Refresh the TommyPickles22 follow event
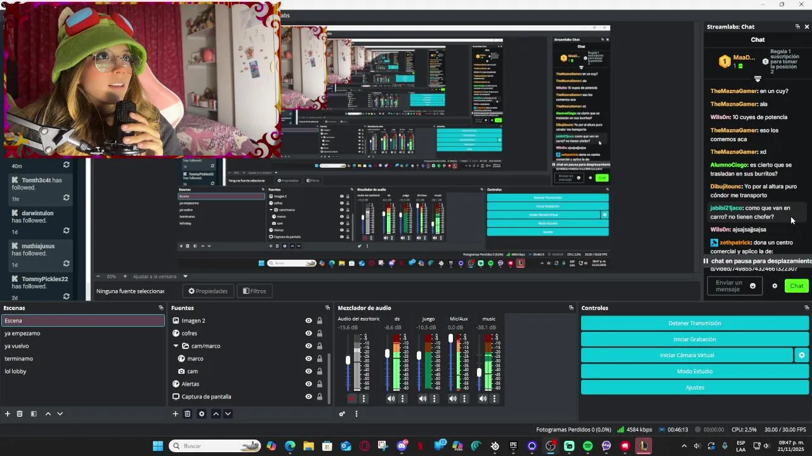This screenshot has width=812, height=456. tap(66, 296)
